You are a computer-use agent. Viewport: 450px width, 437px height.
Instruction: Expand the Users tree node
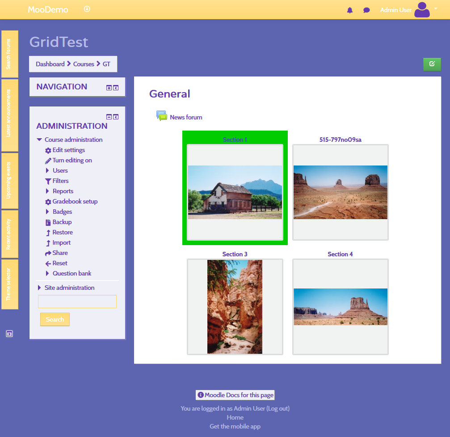[47, 171]
